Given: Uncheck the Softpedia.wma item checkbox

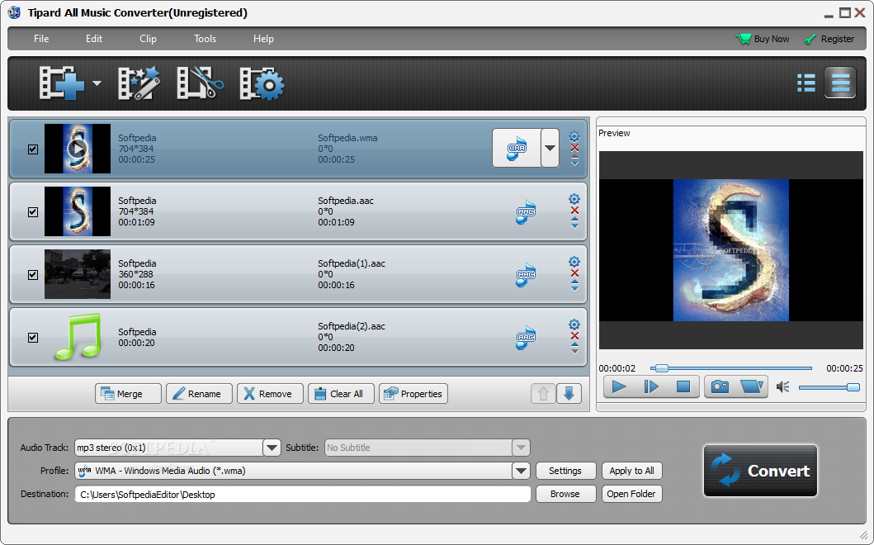Looking at the screenshot, I should coord(33,149).
